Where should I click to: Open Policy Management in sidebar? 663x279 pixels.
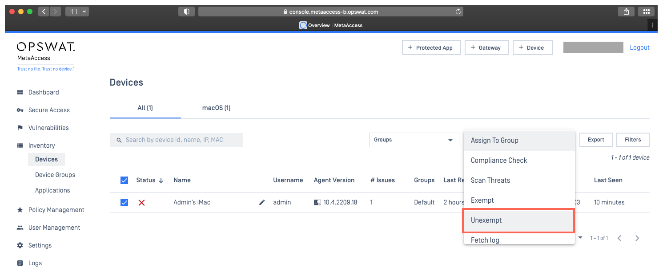(56, 210)
